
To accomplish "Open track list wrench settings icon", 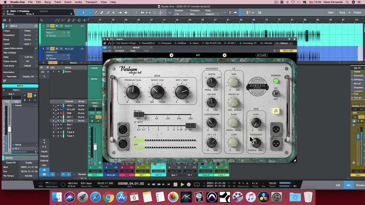I will tap(41, 20).
